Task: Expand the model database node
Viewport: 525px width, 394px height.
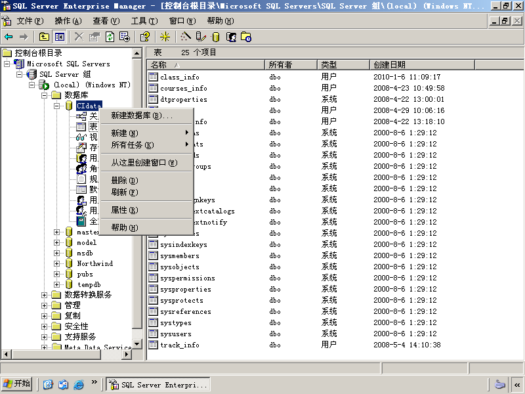Action: (56, 242)
